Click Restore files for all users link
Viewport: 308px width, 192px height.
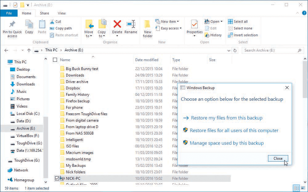coord(234,130)
